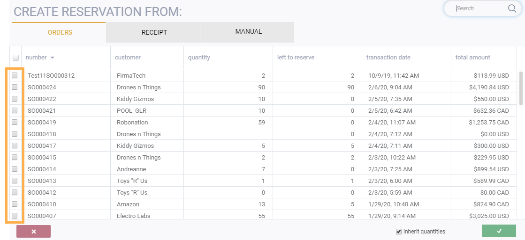The width and height of the screenshot is (525, 240).
Task: Check the box for order SO000424
Action: tap(15, 87)
